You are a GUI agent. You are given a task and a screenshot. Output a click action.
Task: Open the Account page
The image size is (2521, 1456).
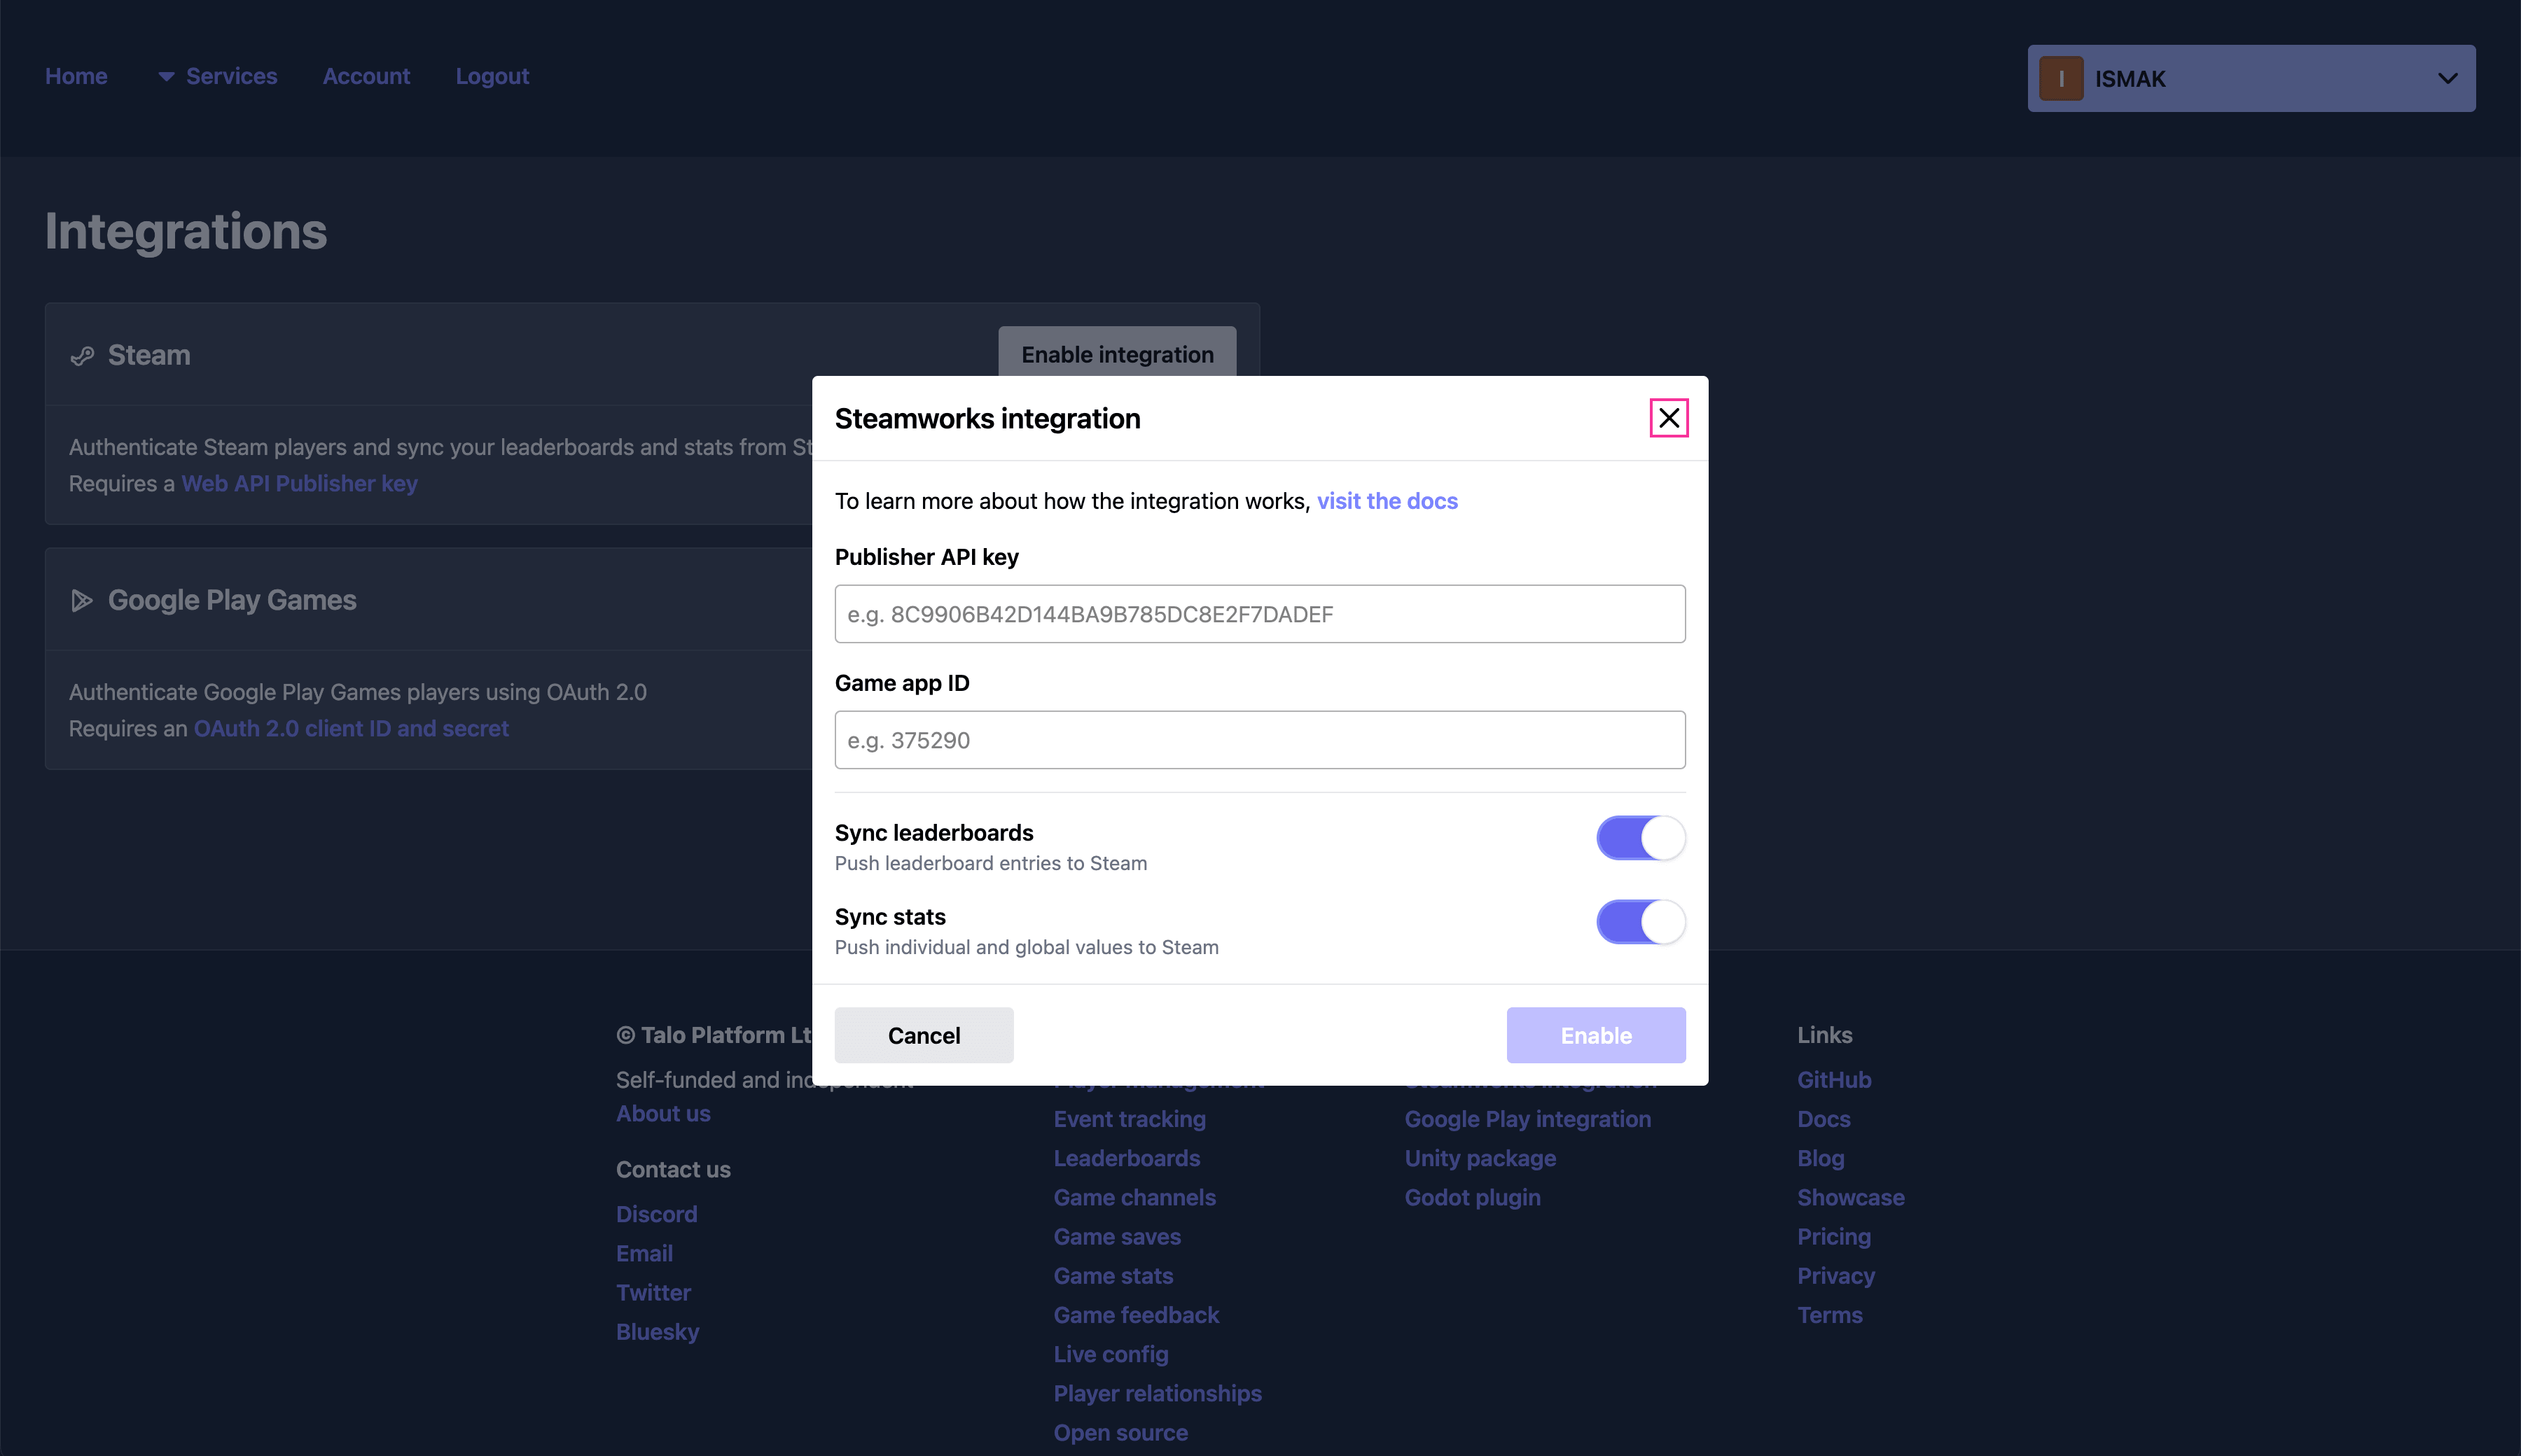click(366, 76)
